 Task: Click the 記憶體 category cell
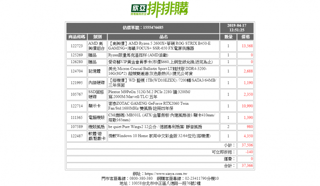(x=97, y=71)
